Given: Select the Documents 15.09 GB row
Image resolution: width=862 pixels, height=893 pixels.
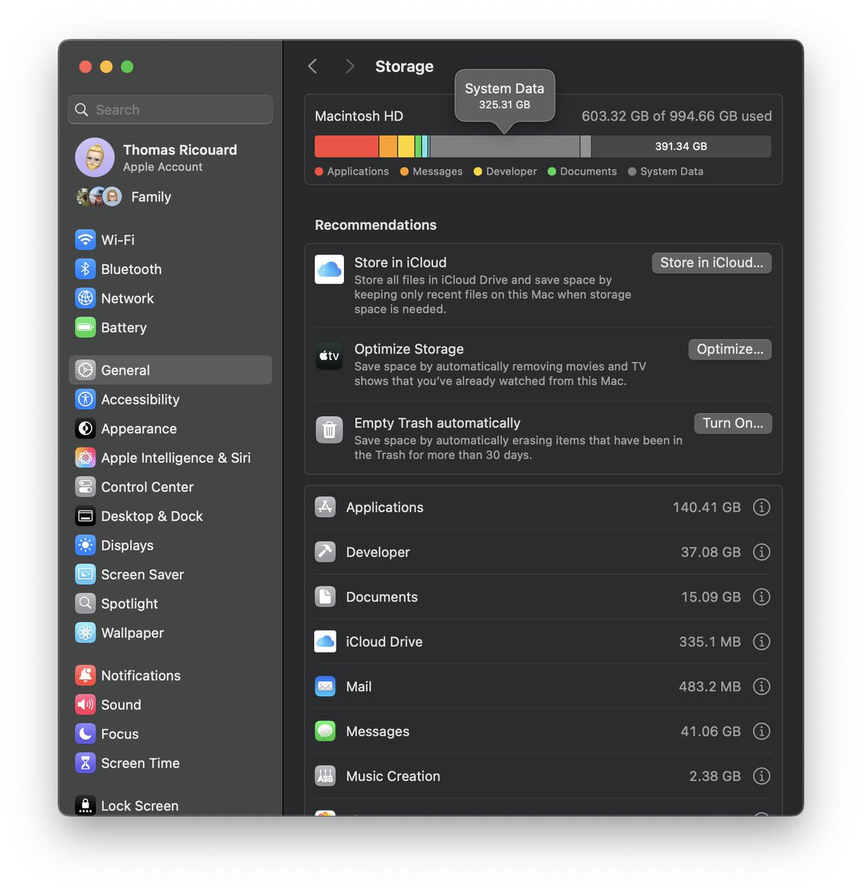Looking at the screenshot, I should tap(543, 597).
